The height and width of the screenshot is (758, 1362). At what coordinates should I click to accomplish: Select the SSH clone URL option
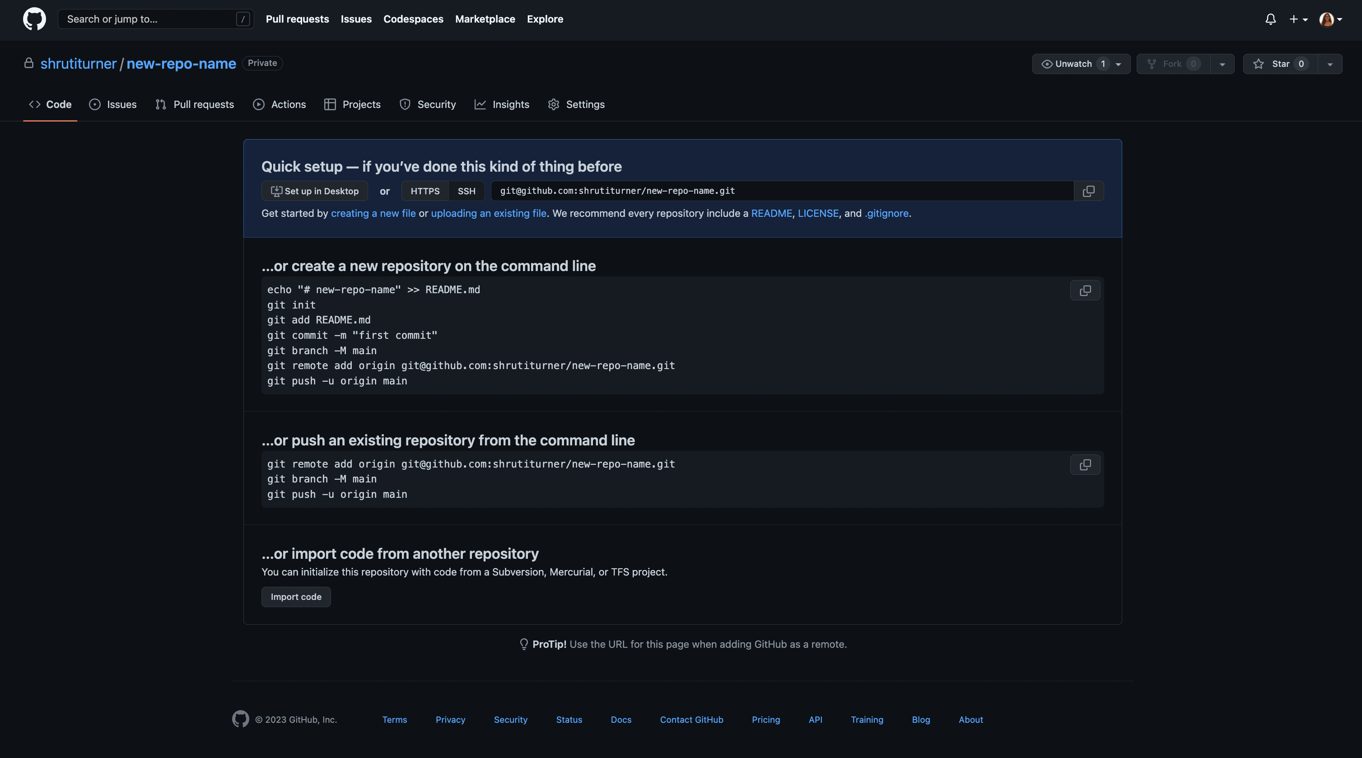tap(466, 191)
